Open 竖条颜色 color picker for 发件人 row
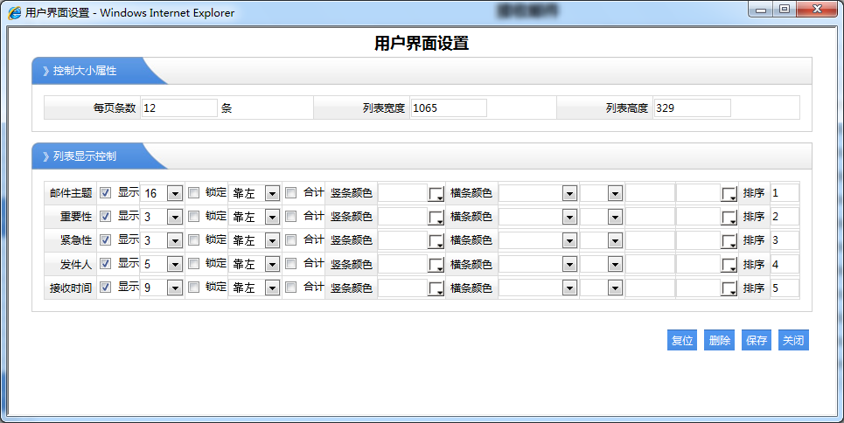 436,264
